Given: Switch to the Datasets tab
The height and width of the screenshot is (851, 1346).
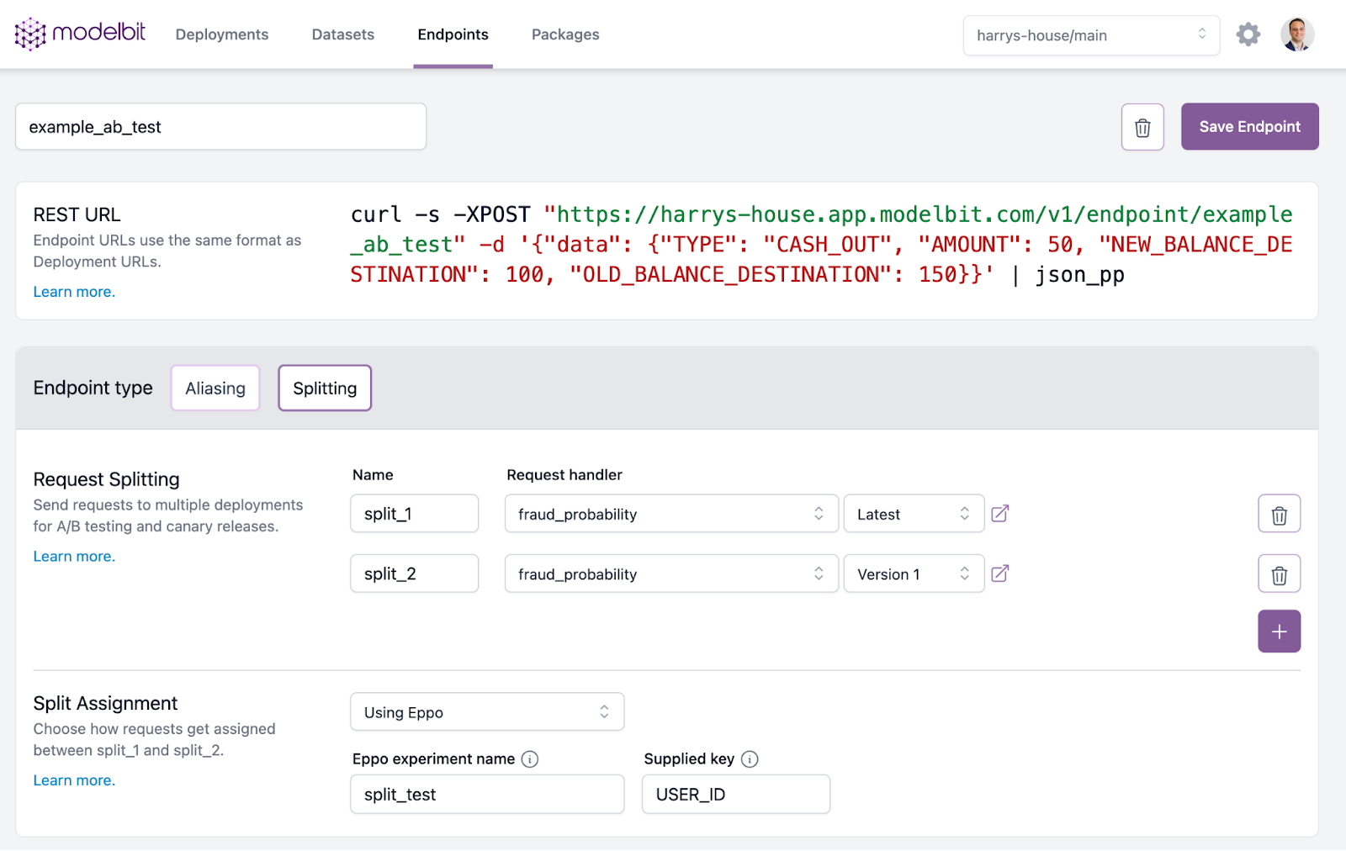Looking at the screenshot, I should 343,34.
